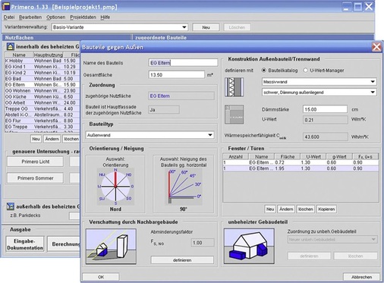Click Ändern under Fenster / Türen table
Viewport: 384px width, 283px height.
286,209
